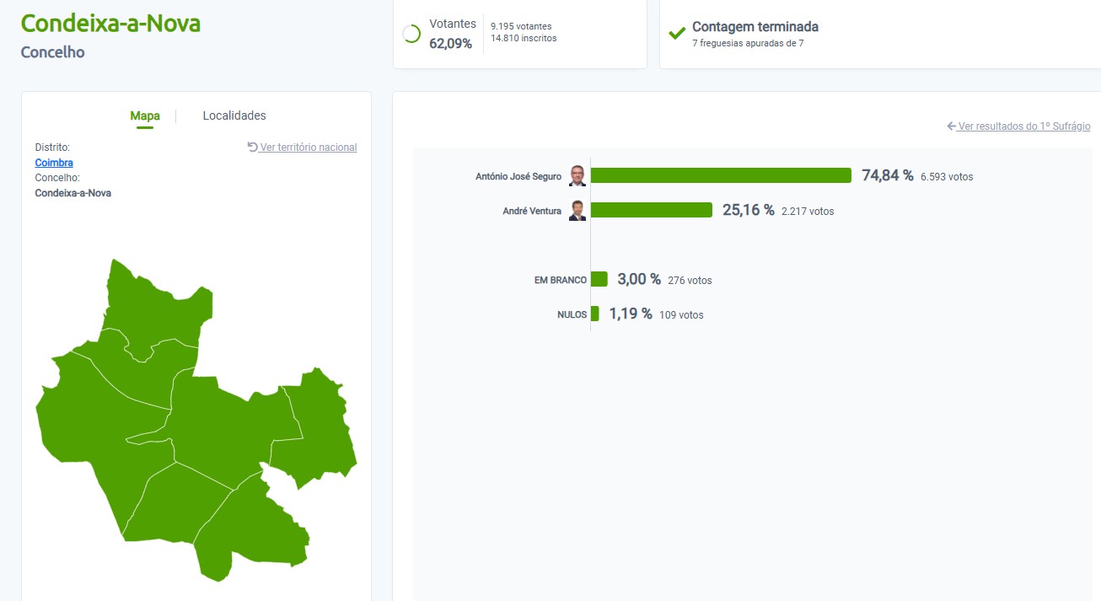Click the Condeixa-a-Nova page heading
1101x601 pixels.
[110, 24]
